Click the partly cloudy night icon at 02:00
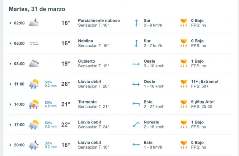Image resolution: width=239 pixels, height=156 pixels. pos(34,23)
